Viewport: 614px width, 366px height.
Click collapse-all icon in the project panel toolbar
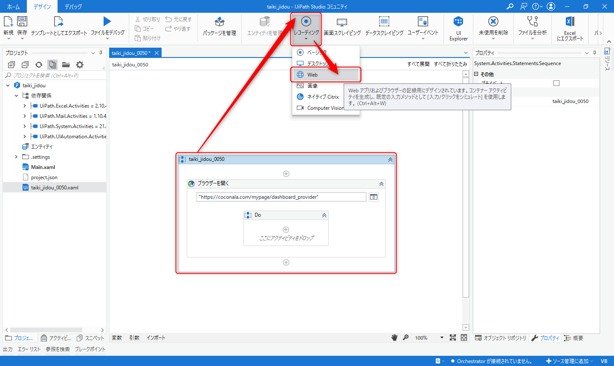pos(25,65)
